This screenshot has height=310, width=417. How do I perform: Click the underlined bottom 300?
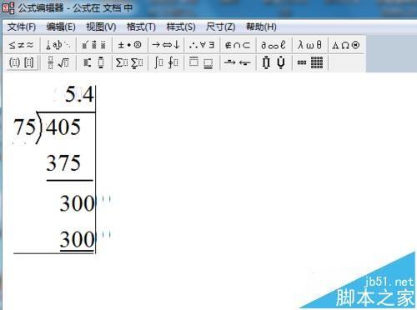pos(77,239)
